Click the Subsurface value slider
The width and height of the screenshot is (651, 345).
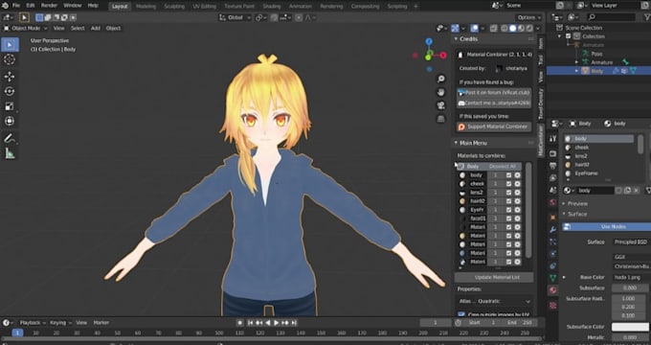pyautogui.click(x=631, y=287)
